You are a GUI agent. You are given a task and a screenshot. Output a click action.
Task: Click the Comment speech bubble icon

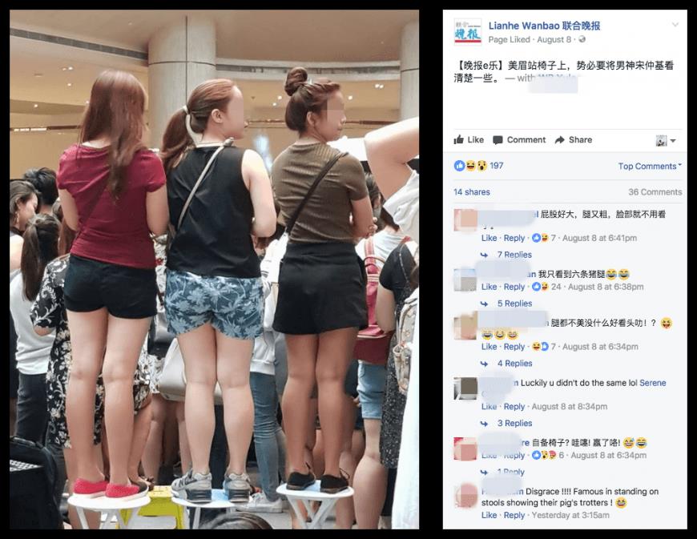click(498, 140)
